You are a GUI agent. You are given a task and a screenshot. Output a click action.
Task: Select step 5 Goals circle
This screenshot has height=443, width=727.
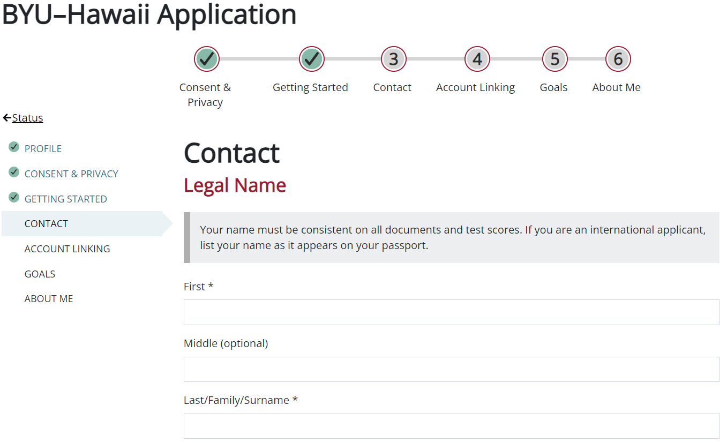pyautogui.click(x=555, y=59)
